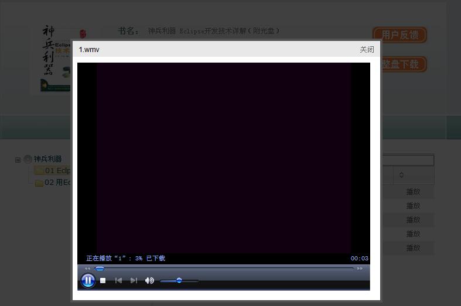Click the last 播放 link in list

click(413, 248)
